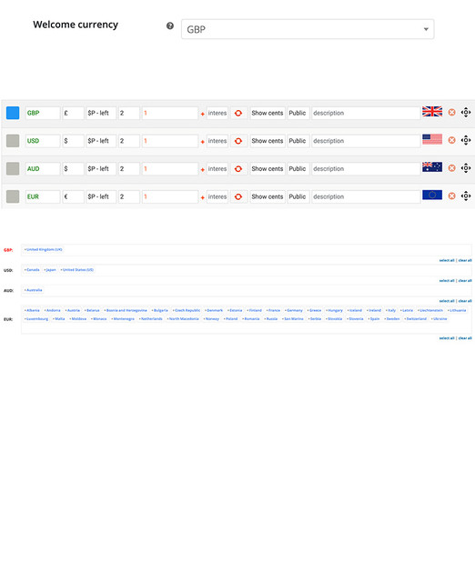Click clear all for the GBP countries
This screenshot has width=475, height=582.
tap(465, 260)
